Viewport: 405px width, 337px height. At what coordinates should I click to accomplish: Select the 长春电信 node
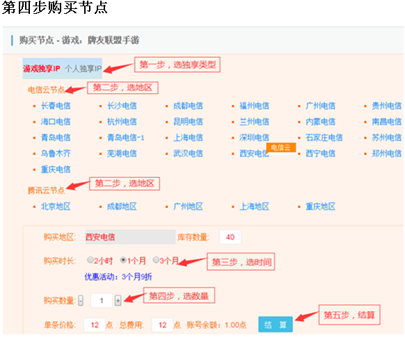[56, 106]
